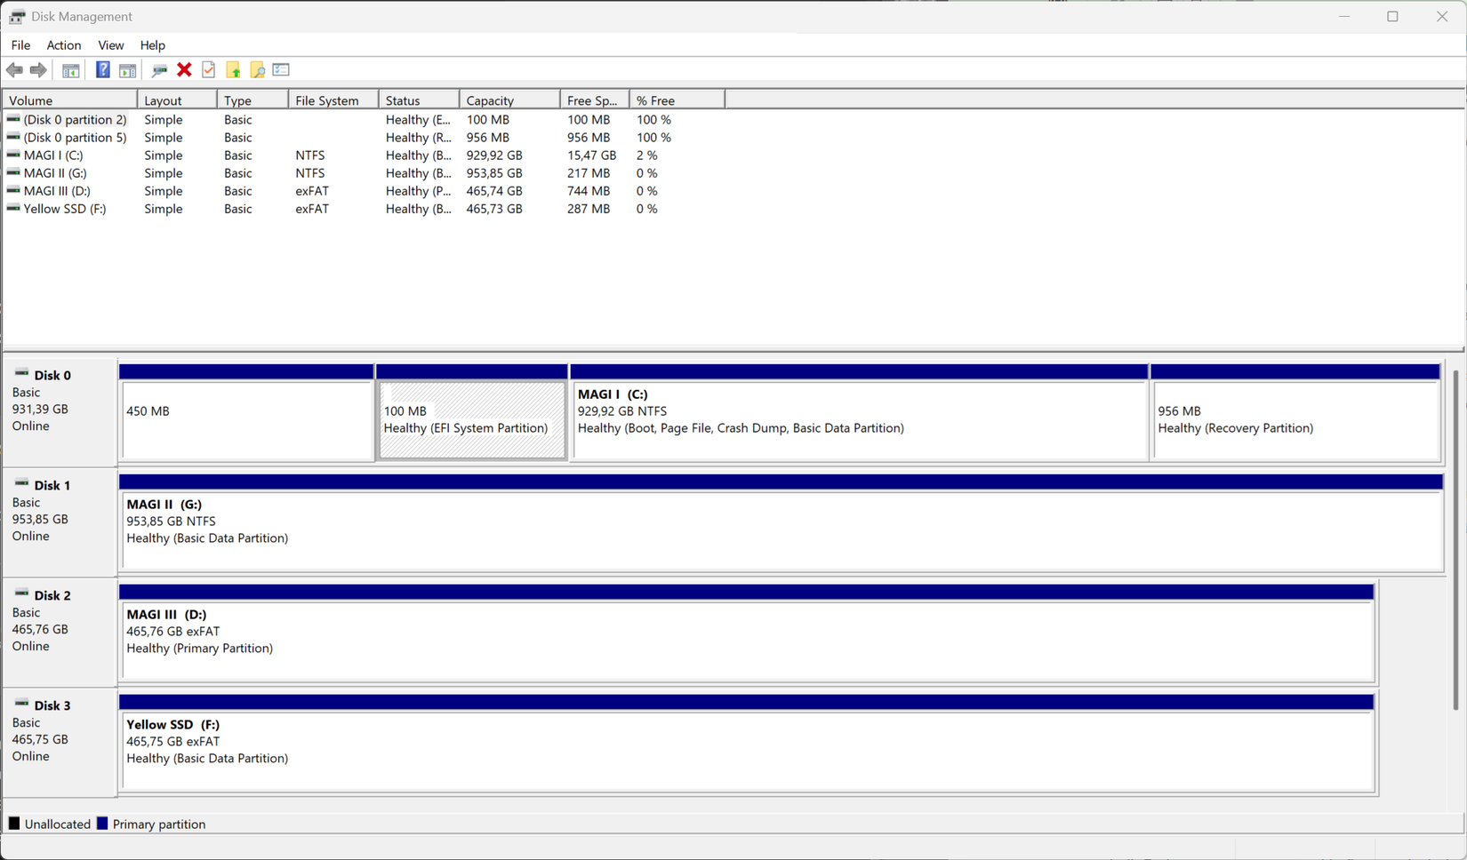Click the Forward navigation arrow
1467x860 pixels.
[39, 69]
